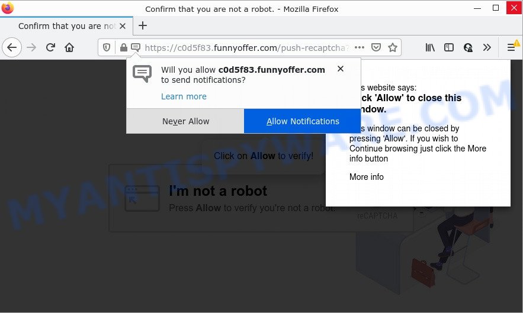Minimize the Firefox window
This screenshot has height=313, width=523.
click(x=477, y=8)
